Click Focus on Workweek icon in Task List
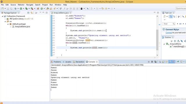This screenshot has width=186, height=104. (179, 16)
